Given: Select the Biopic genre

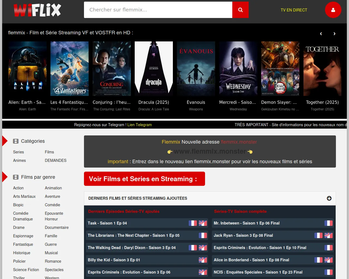Looking at the screenshot, I should point(18,205).
